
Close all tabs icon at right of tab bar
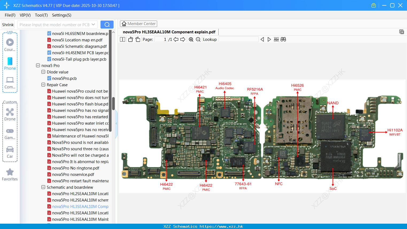[402, 32]
